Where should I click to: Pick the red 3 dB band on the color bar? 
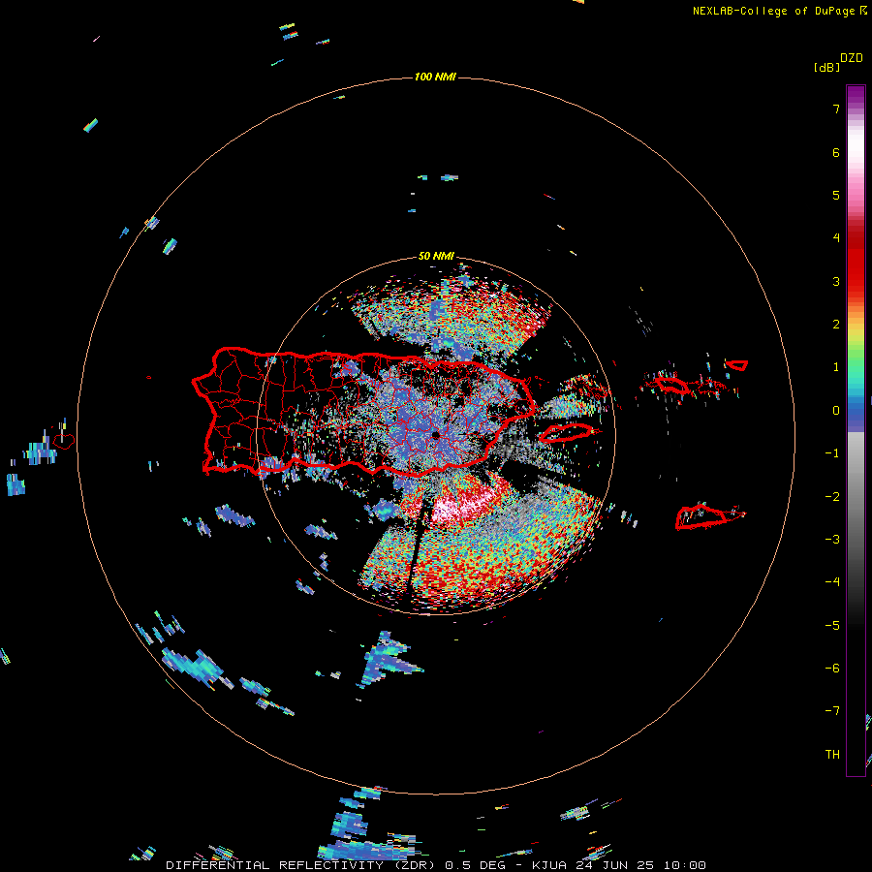point(856,281)
